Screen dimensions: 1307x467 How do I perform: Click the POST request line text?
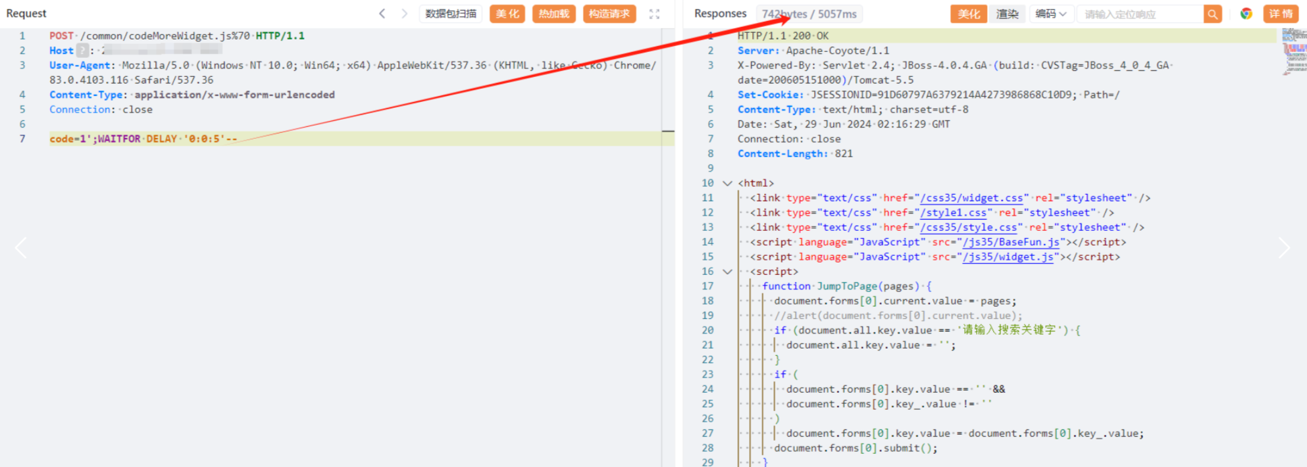click(177, 36)
